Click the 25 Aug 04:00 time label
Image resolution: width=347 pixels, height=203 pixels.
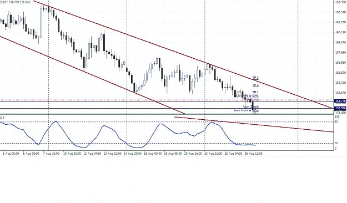233,153
